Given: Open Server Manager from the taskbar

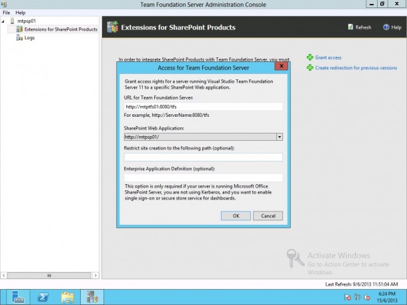Looking at the screenshot, I should point(18,297).
